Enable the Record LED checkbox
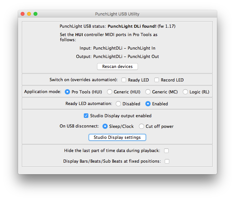The width and height of the screenshot is (235, 200). pos(157,80)
